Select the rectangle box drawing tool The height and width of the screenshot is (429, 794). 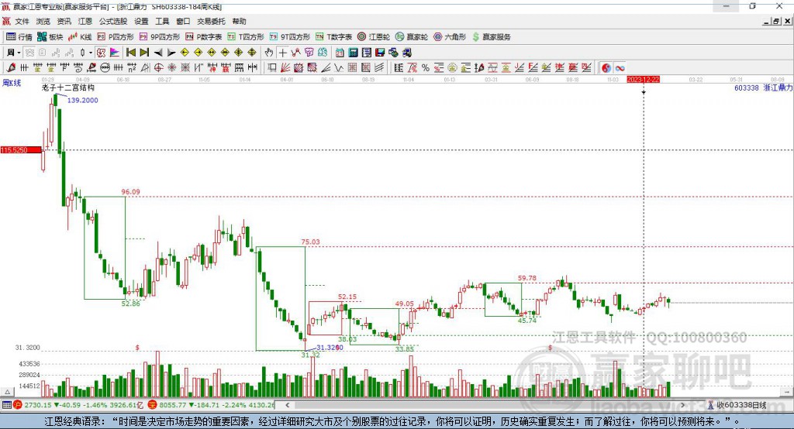(272, 68)
